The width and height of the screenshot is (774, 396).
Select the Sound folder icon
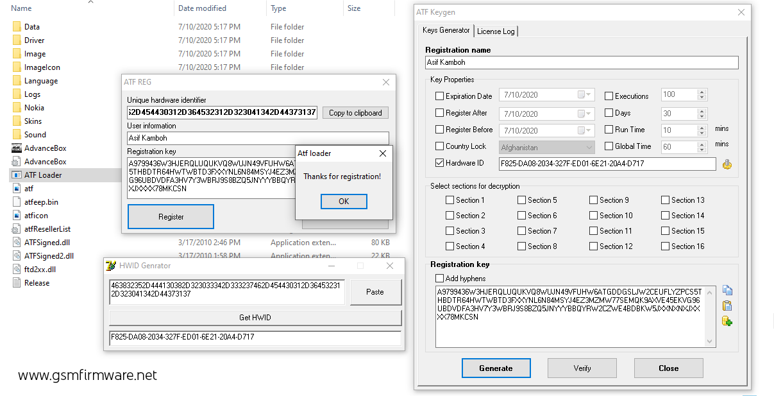[x=17, y=135]
